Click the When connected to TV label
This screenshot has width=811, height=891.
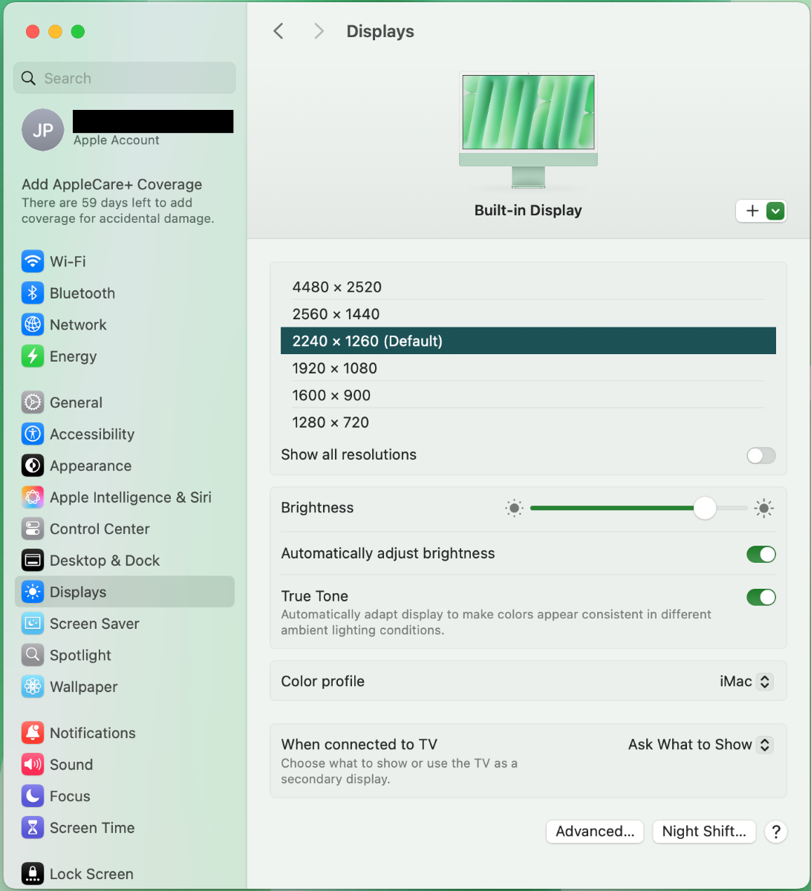click(x=359, y=744)
